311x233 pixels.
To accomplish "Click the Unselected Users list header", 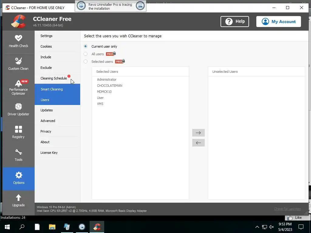I will tap(256, 72).
